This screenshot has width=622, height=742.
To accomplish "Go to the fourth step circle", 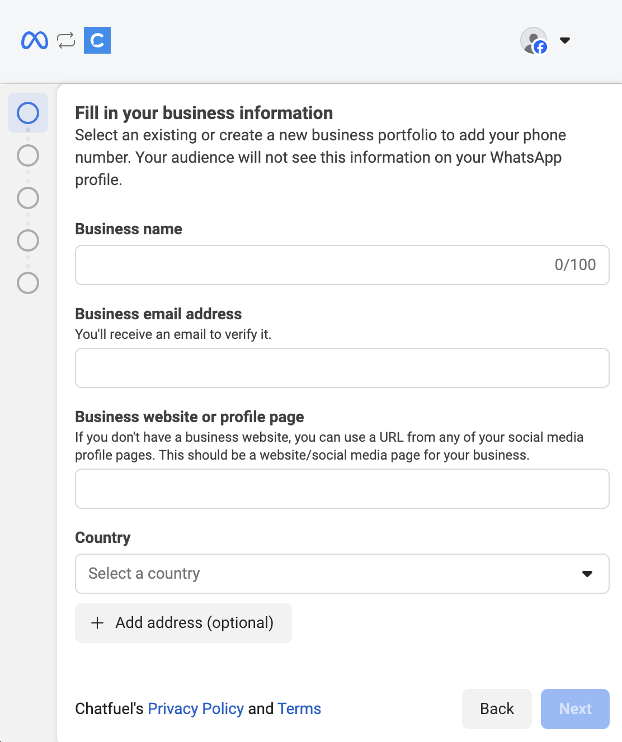I will 28,240.
